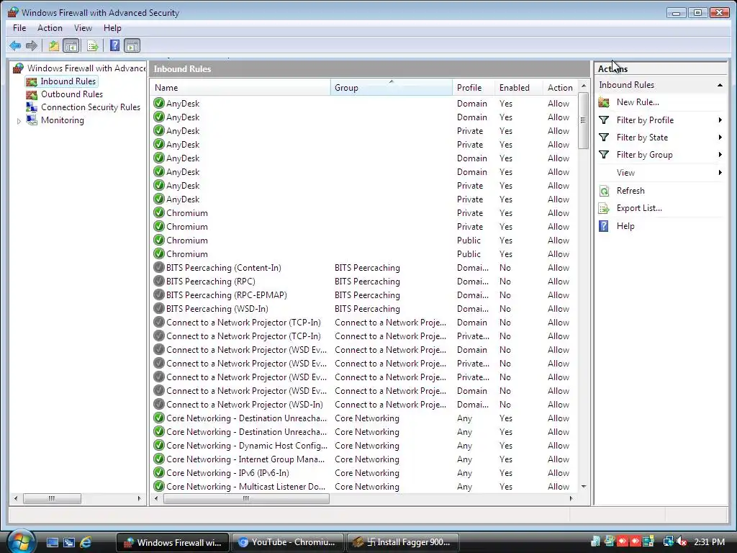737x553 pixels.
Task: Toggle the Show/Hide Action Pane toolbar icon
Action: 132,45
